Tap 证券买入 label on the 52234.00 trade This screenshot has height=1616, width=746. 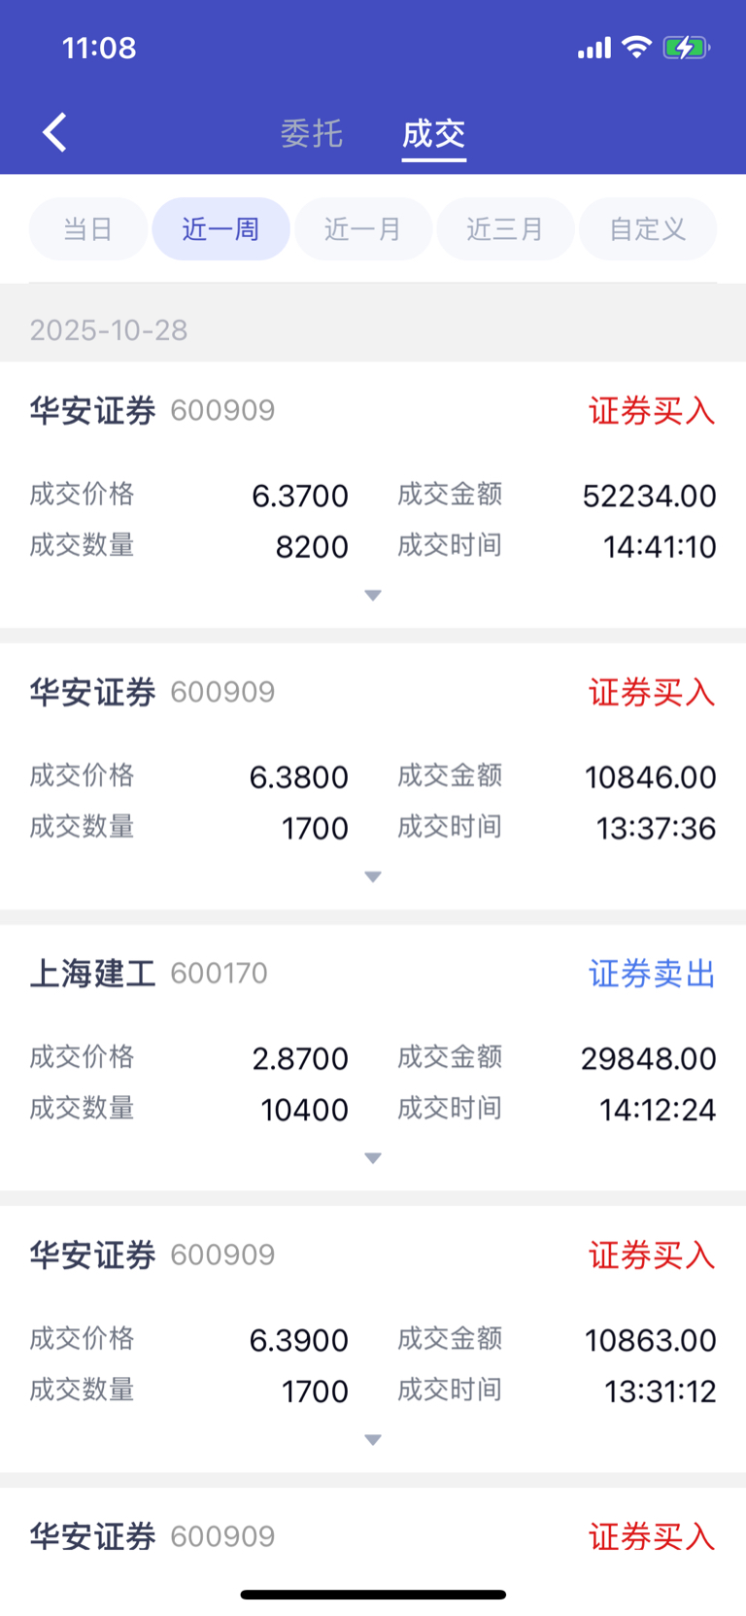(x=652, y=411)
